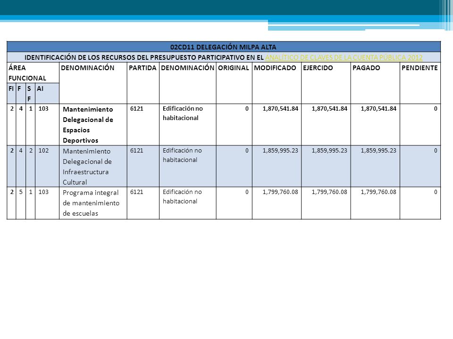Screen dimensions: 453x339
Task: Open the Analítico de Claves de la Cuenta Pública 2012 link
Action: coord(344,57)
